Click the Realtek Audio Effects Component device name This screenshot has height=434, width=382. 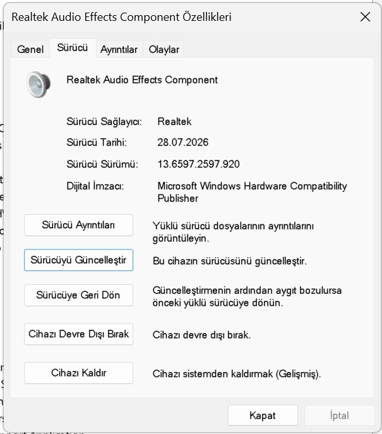pos(142,80)
